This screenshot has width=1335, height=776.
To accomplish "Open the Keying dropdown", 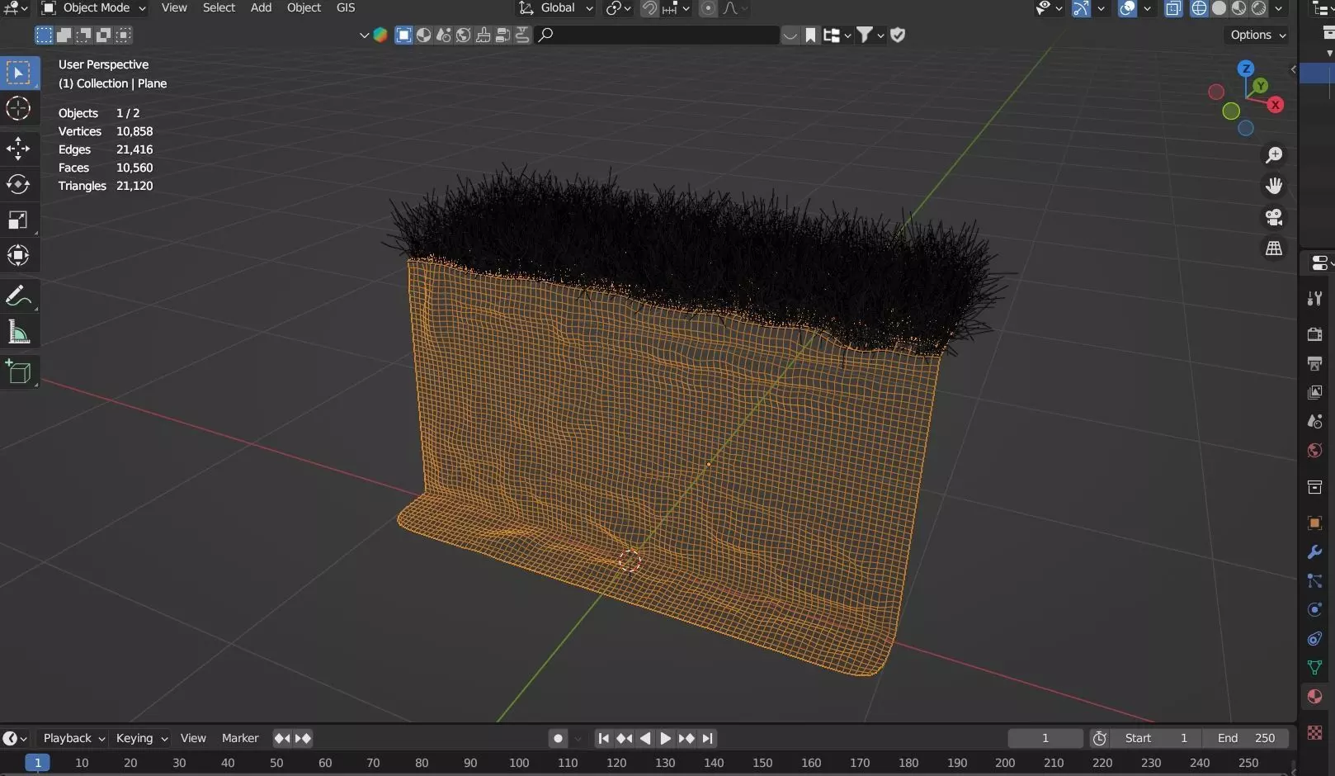I will pos(142,738).
